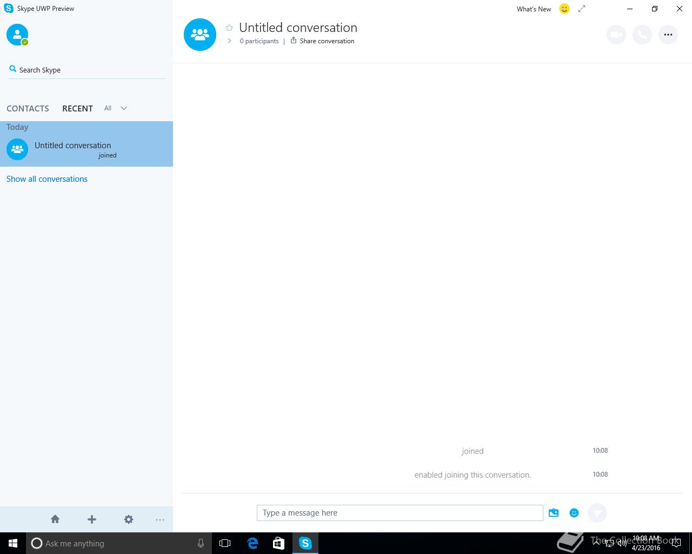The height and width of the screenshot is (554, 692).
Task: Click 0 participants label
Action: [259, 41]
